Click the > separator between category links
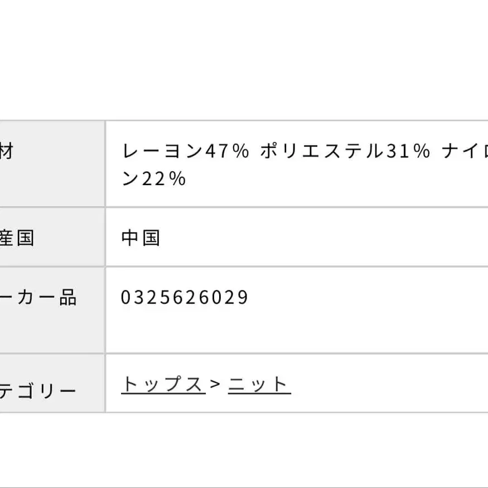The width and height of the screenshot is (488, 488). [216, 385]
